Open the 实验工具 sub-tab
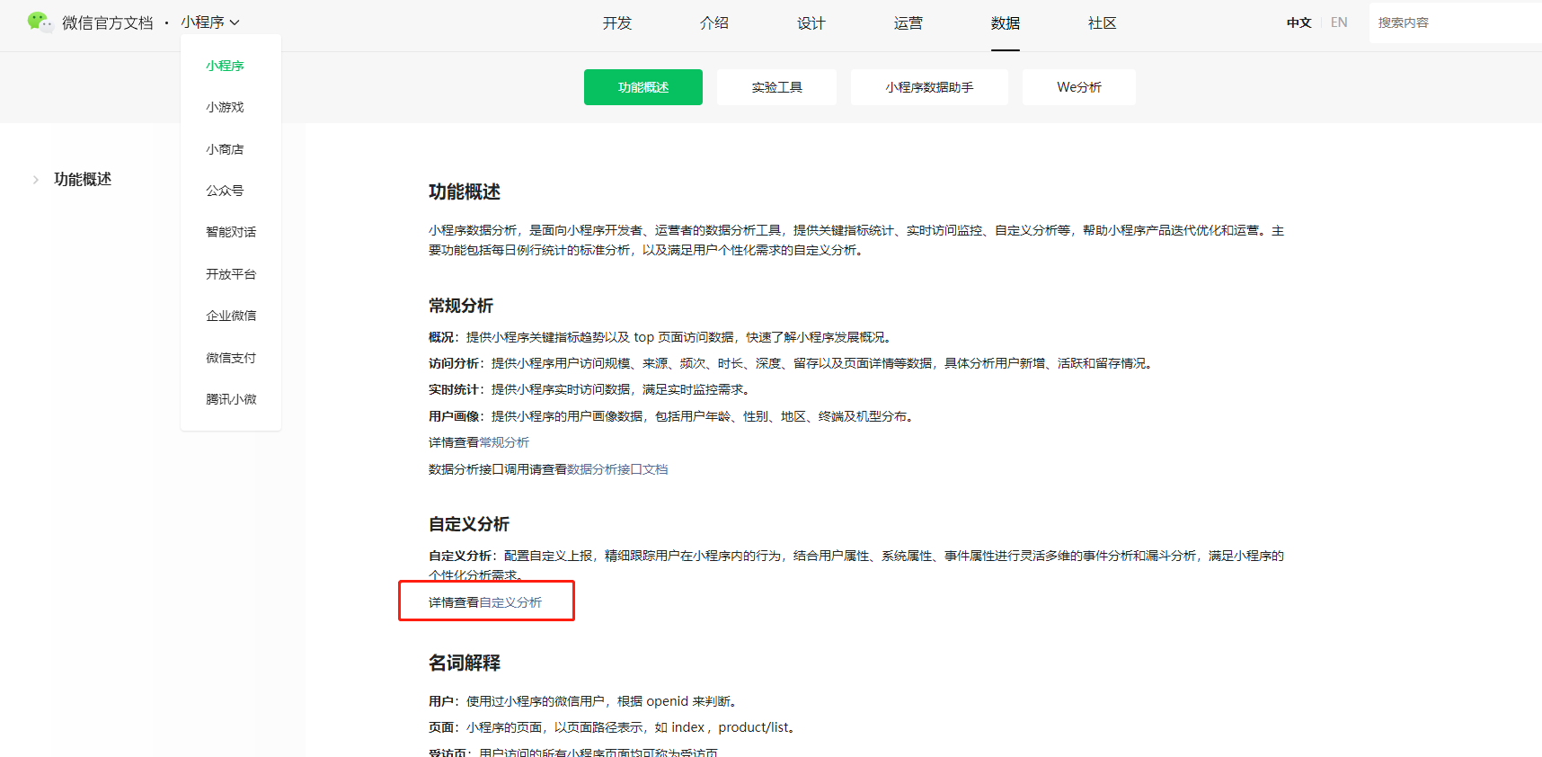The image size is (1542, 757). pos(777,87)
